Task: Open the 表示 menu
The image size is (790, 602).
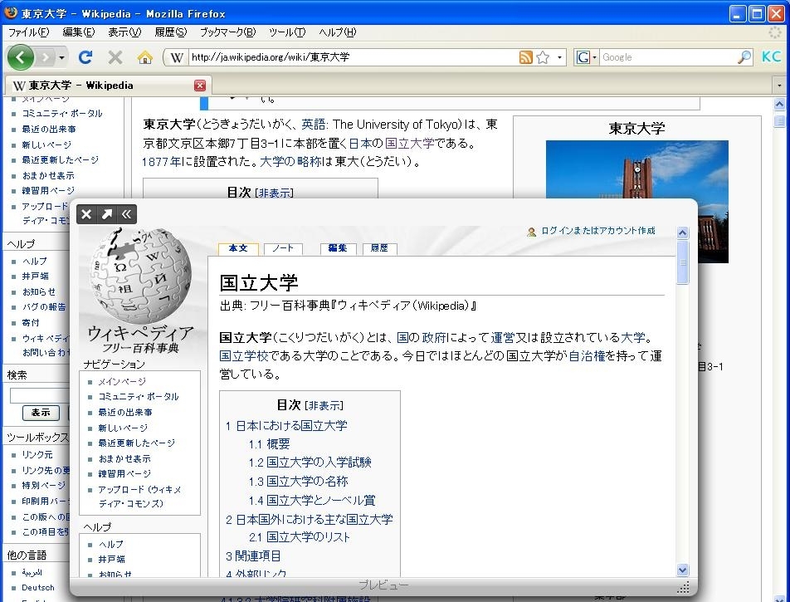Action: click(125, 32)
